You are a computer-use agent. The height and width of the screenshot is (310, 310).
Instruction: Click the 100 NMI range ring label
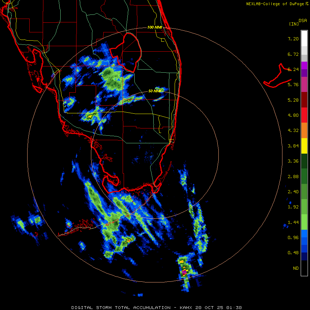pyautogui.click(x=155, y=27)
